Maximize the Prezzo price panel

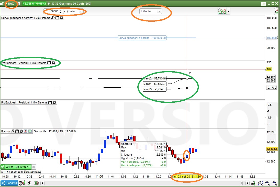point(17,131)
